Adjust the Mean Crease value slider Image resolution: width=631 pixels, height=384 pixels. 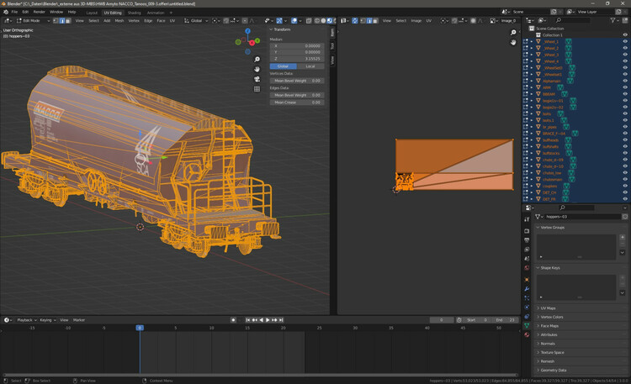pos(297,103)
